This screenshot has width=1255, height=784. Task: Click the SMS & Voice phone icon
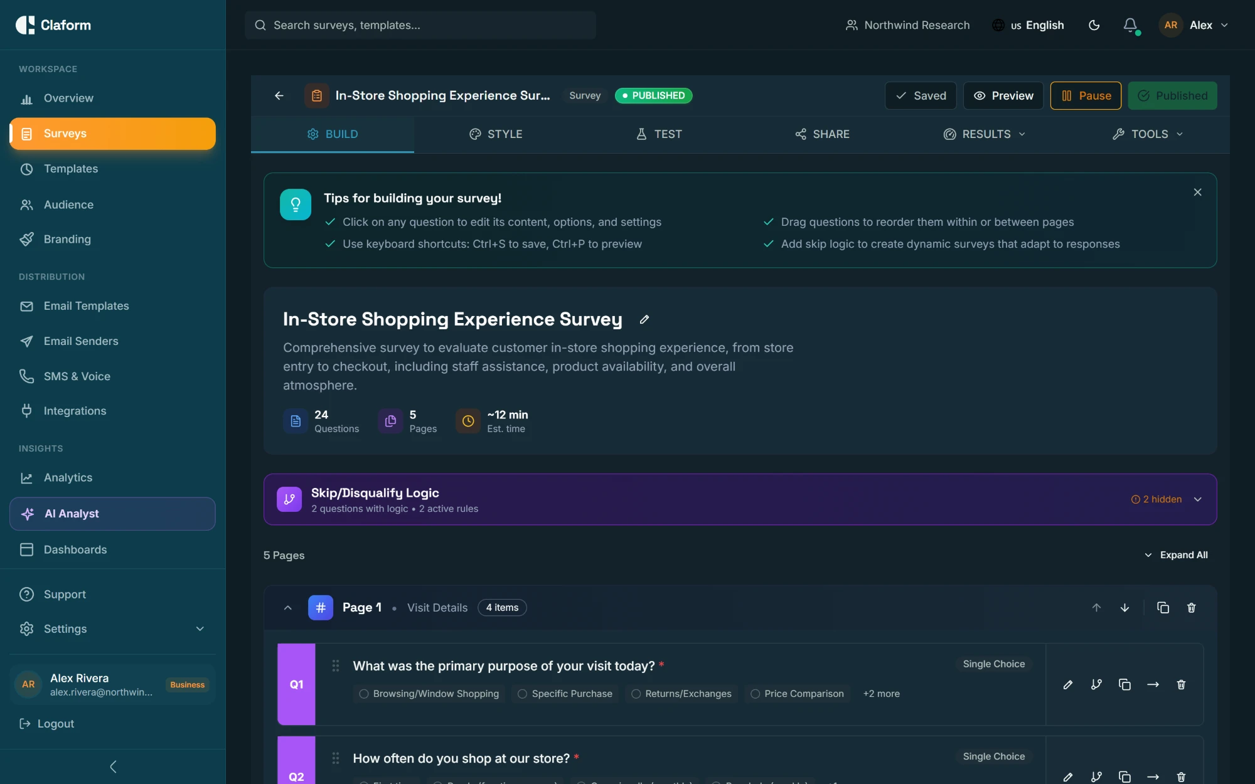26,376
